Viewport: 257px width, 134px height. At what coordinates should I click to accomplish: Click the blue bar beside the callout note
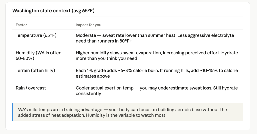(13, 112)
